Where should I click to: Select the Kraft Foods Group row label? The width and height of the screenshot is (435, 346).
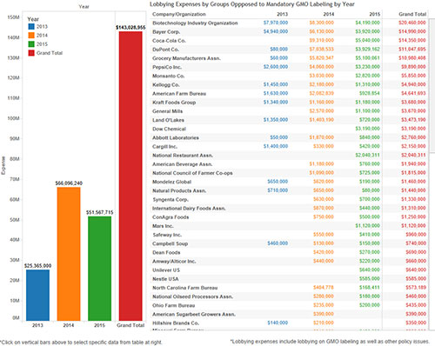pyautogui.click(x=174, y=103)
